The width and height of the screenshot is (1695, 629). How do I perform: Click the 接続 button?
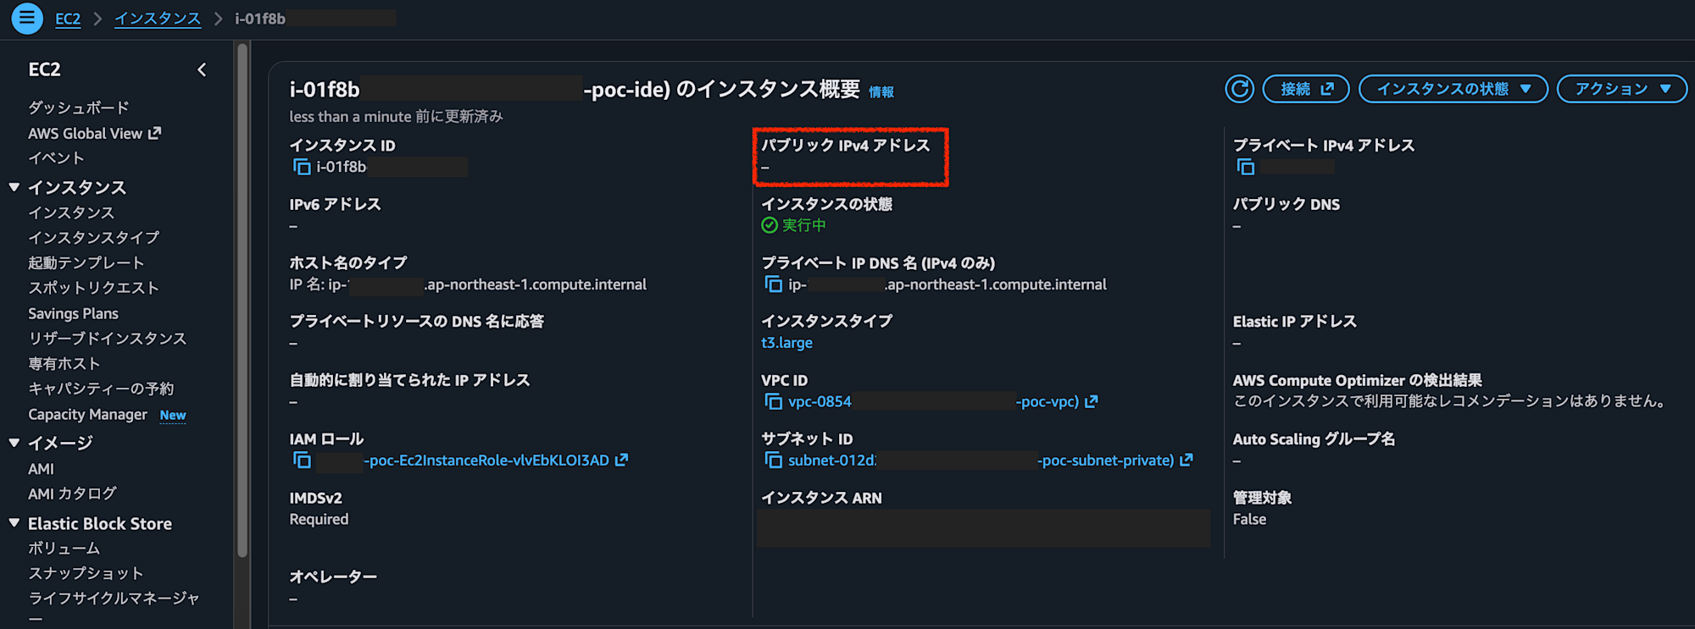(x=1306, y=89)
